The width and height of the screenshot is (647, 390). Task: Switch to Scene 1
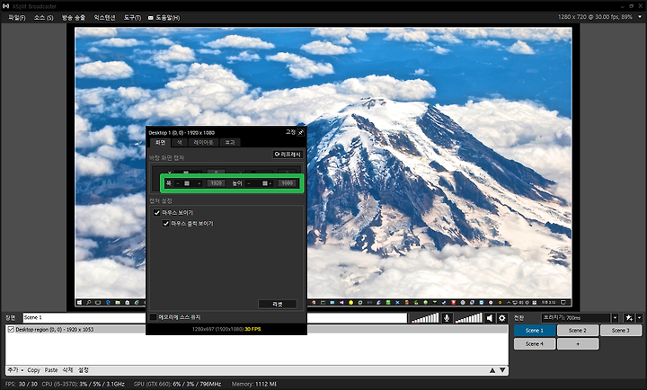(535, 330)
